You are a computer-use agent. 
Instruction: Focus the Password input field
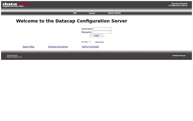click(102, 32)
